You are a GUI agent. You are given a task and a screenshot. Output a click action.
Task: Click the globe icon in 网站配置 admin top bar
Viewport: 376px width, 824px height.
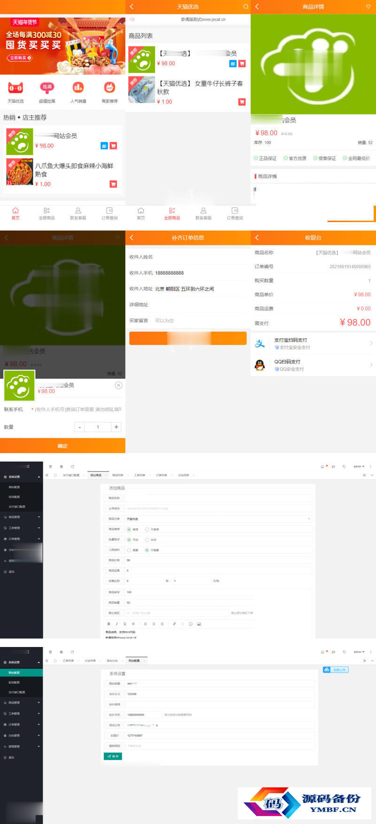(61, 652)
